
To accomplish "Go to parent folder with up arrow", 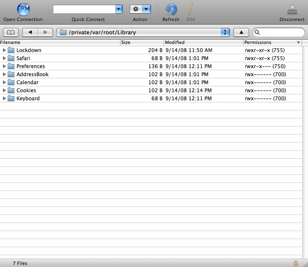I will 241,32.
